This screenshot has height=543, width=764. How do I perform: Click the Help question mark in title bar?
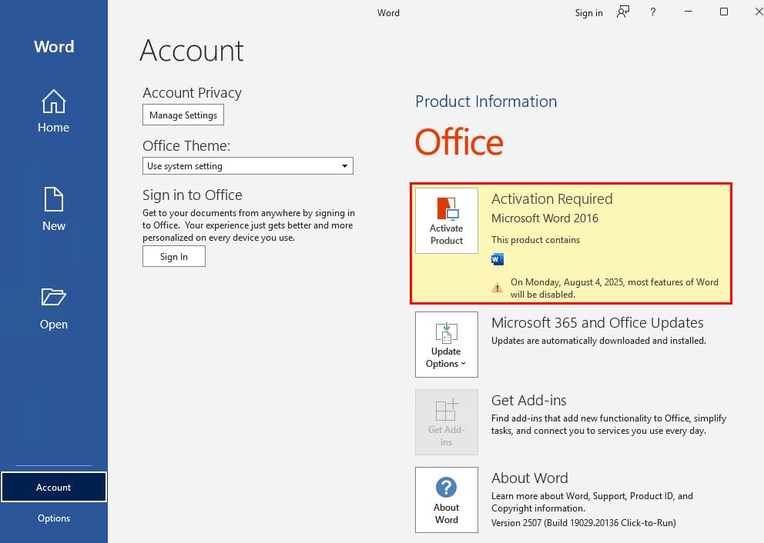(652, 12)
